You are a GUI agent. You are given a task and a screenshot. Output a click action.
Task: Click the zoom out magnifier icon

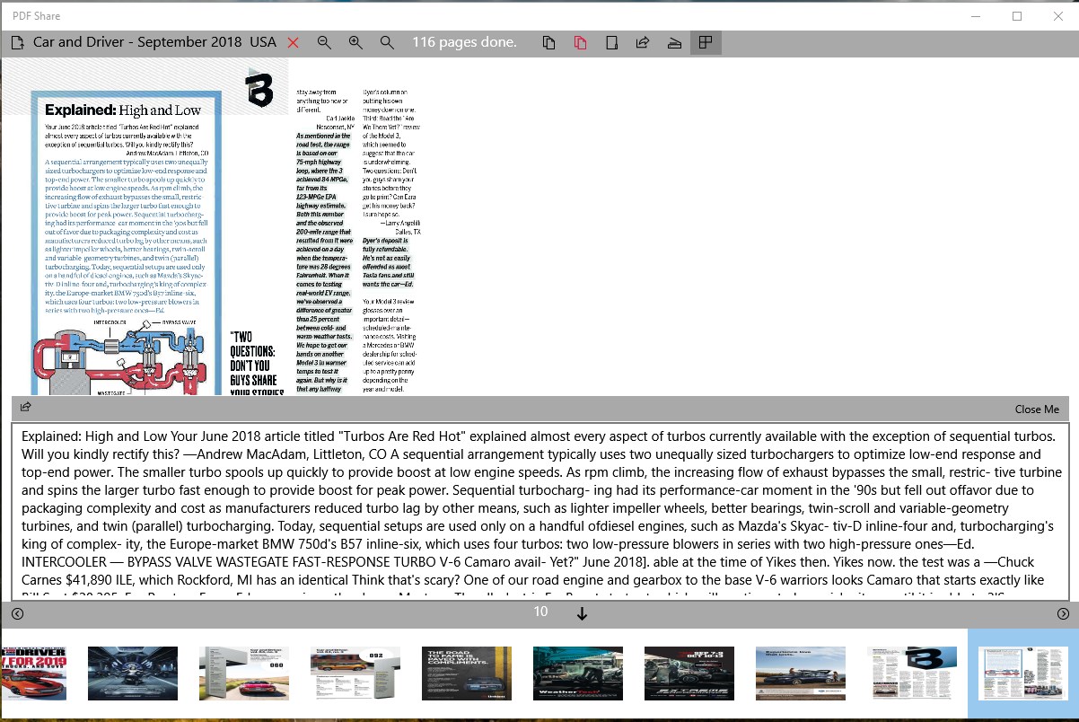(x=324, y=42)
